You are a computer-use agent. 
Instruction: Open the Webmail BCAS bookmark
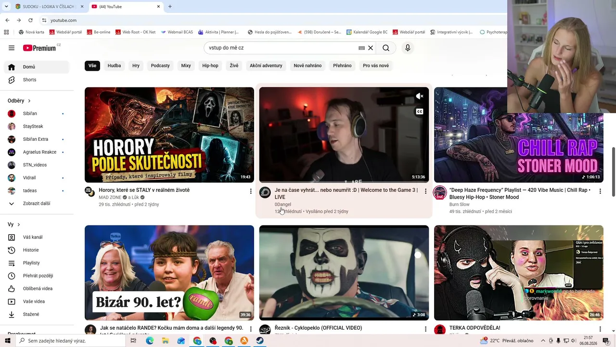click(177, 32)
